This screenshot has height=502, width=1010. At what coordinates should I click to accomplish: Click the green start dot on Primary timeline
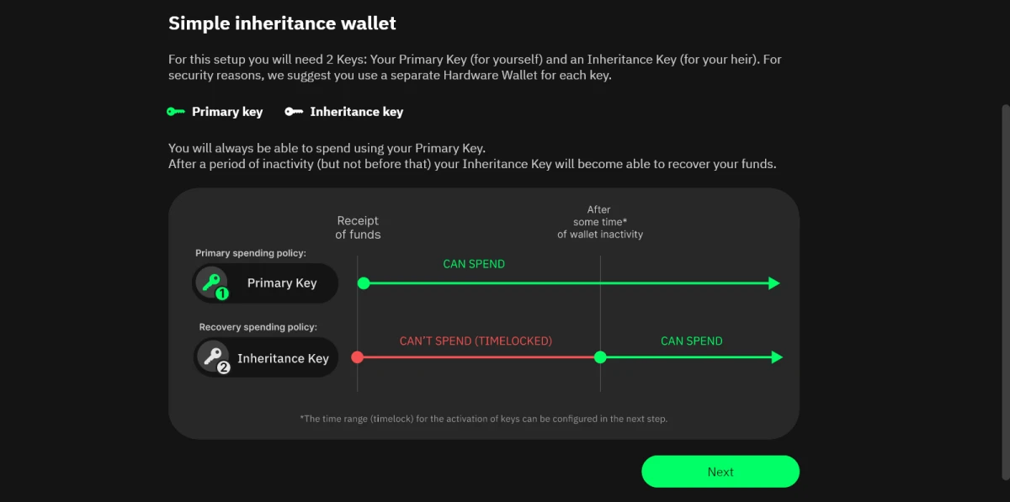[364, 283]
